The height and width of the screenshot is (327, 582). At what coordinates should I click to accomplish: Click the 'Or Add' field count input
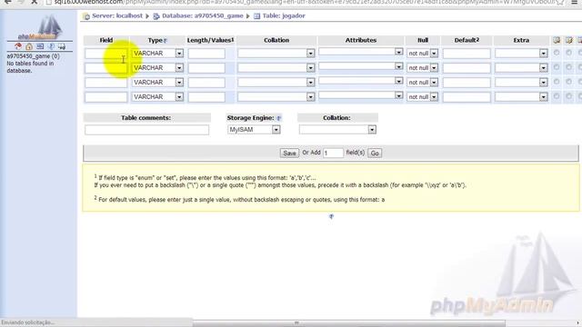click(333, 154)
